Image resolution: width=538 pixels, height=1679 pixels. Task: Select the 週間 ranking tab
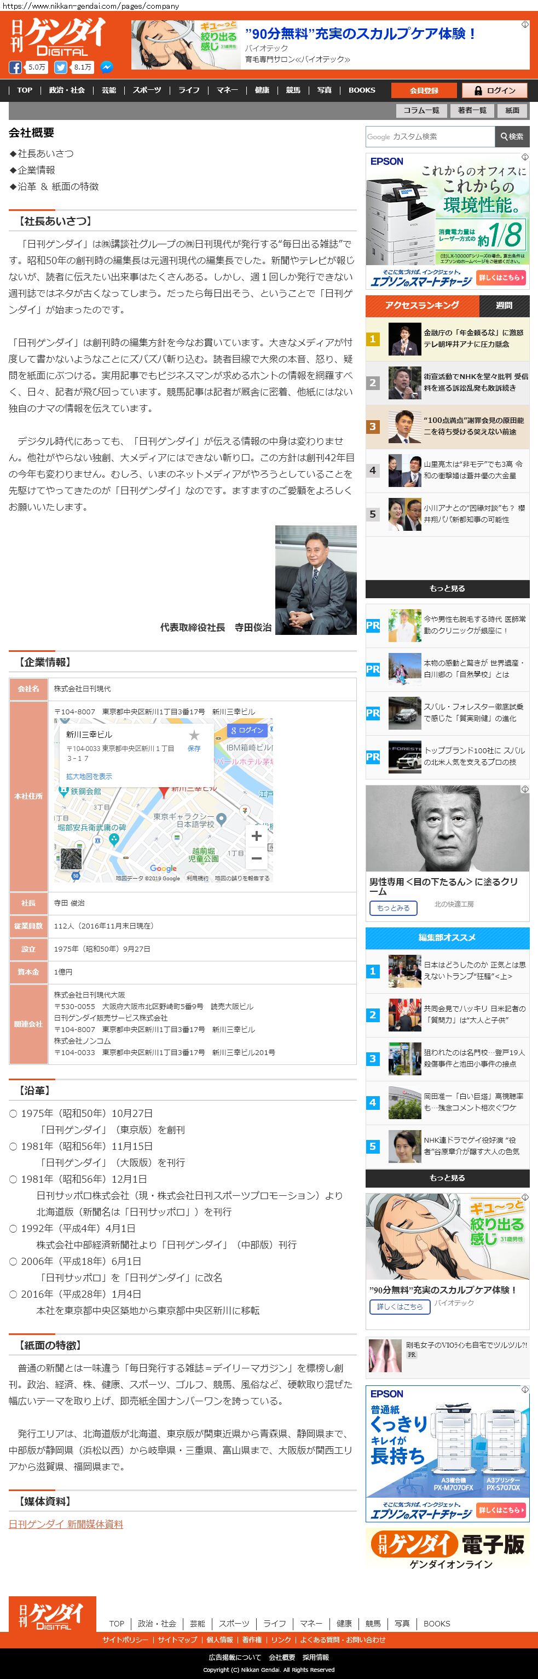pyautogui.click(x=504, y=305)
